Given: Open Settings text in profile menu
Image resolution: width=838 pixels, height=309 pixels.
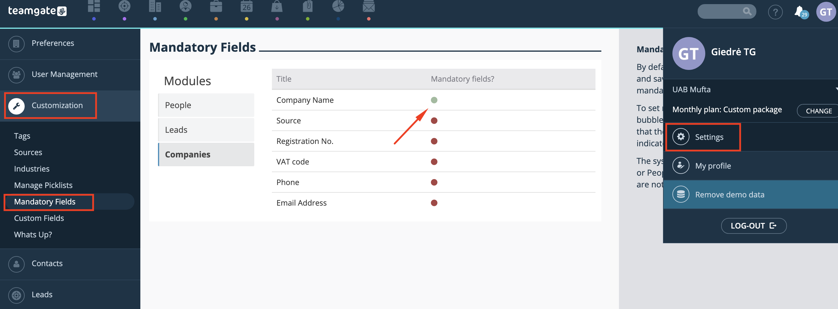Looking at the screenshot, I should [x=709, y=137].
